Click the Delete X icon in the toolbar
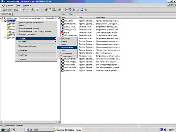 pyautogui.click(x=42, y=10)
